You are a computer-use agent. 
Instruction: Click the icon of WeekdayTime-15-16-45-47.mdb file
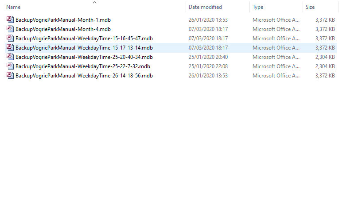click(11, 38)
